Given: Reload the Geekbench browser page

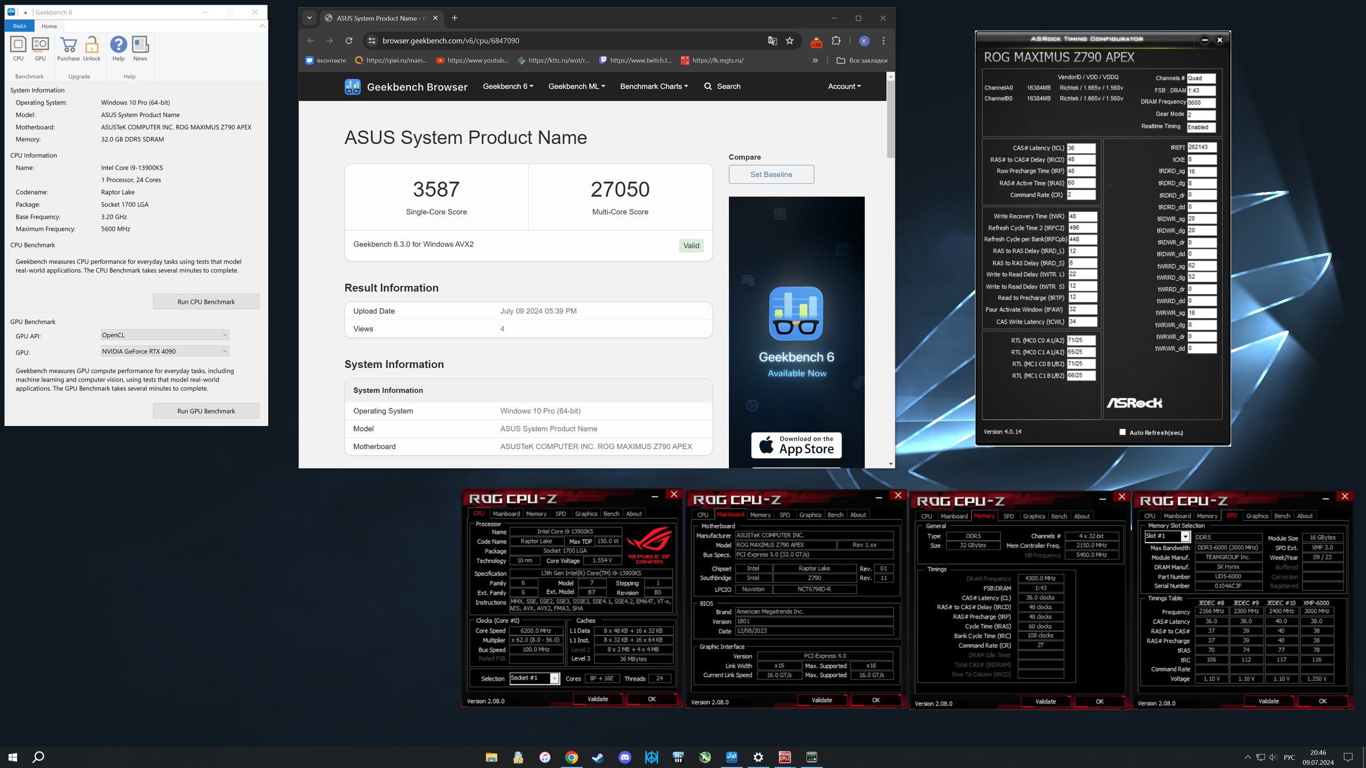Looking at the screenshot, I should click(x=349, y=41).
